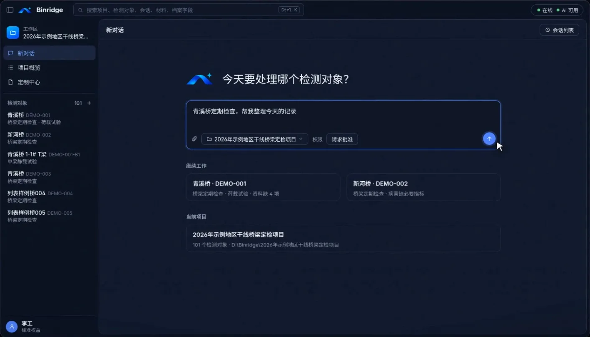Open the project selector dropdown in composer
Screen dimensions: 590x337
tap(255, 139)
